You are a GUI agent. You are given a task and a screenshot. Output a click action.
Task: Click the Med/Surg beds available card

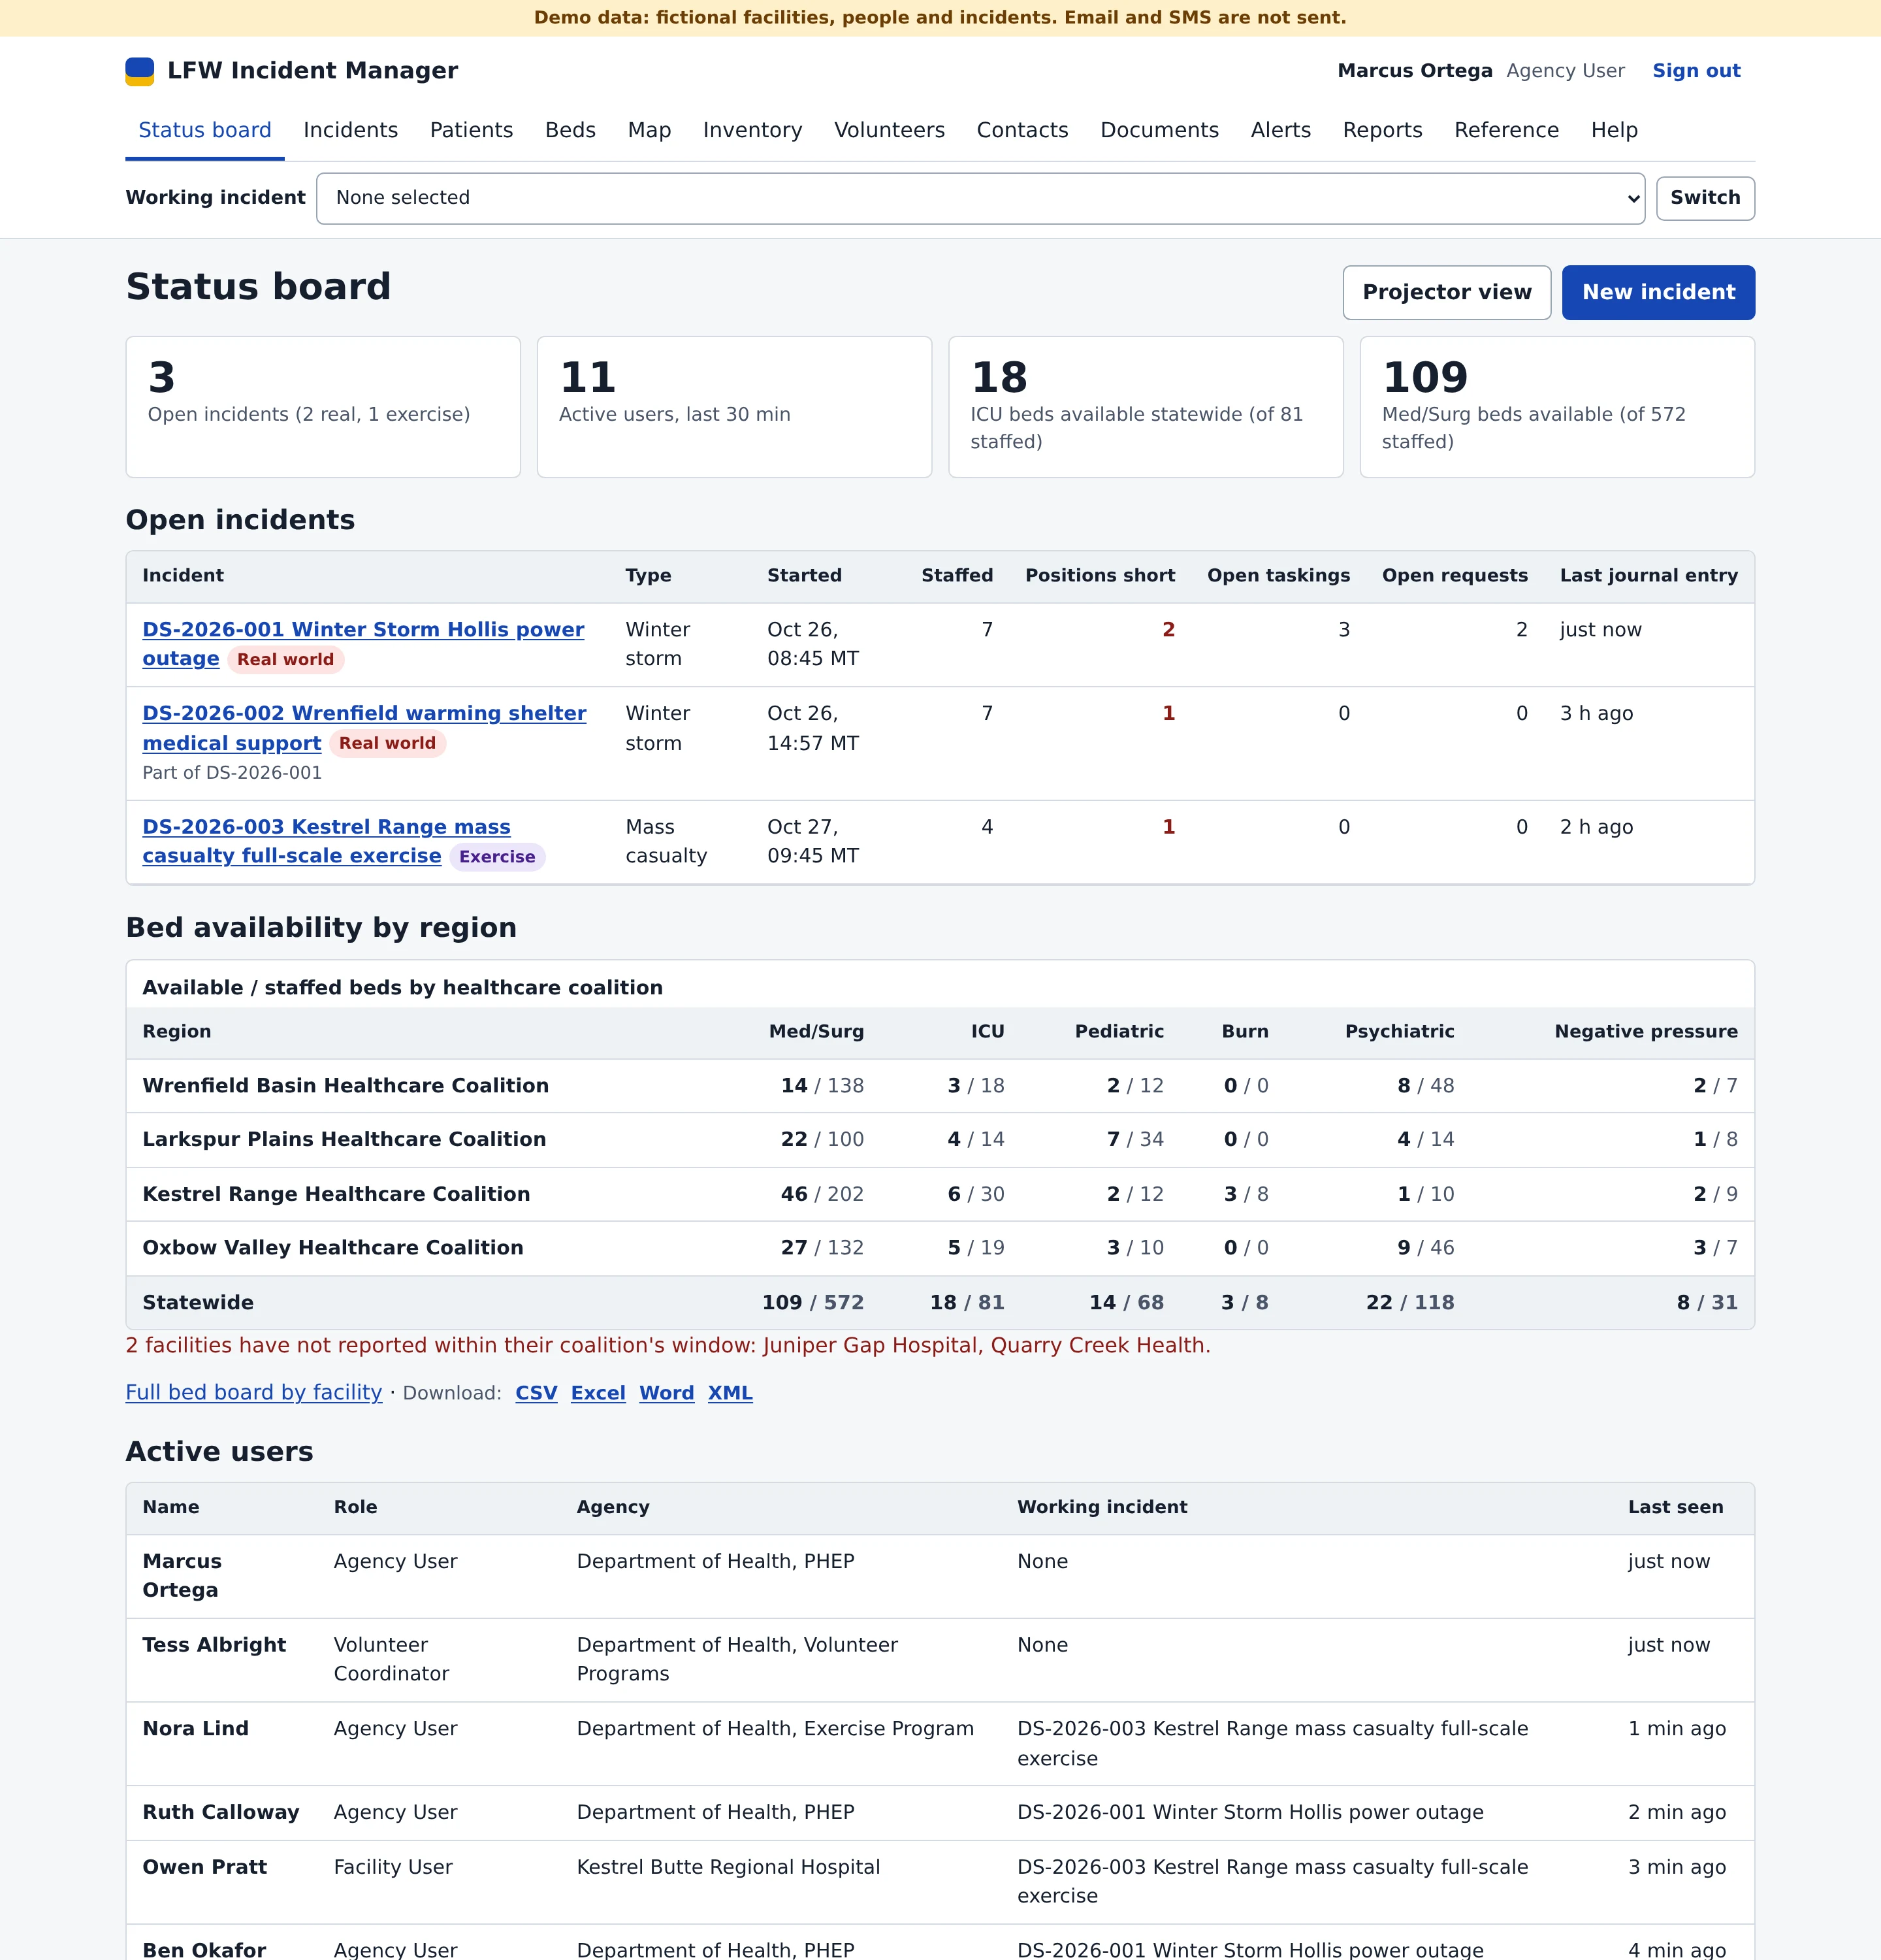coord(1557,407)
